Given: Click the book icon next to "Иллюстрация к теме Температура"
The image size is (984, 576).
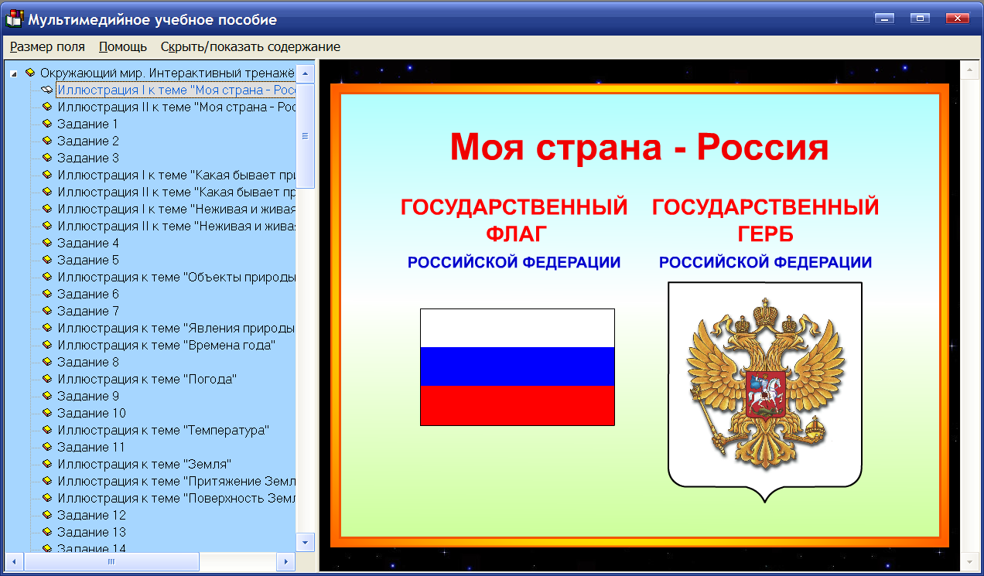Looking at the screenshot, I should point(47,429).
